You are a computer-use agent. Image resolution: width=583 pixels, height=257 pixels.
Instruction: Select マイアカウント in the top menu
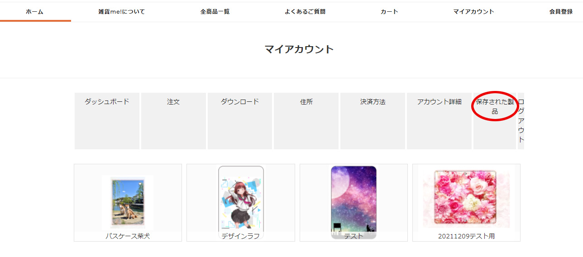tap(473, 12)
